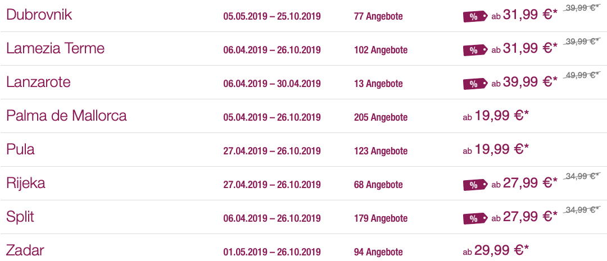
Task: Open the Rijeka destination link
Action: (25, 183)
